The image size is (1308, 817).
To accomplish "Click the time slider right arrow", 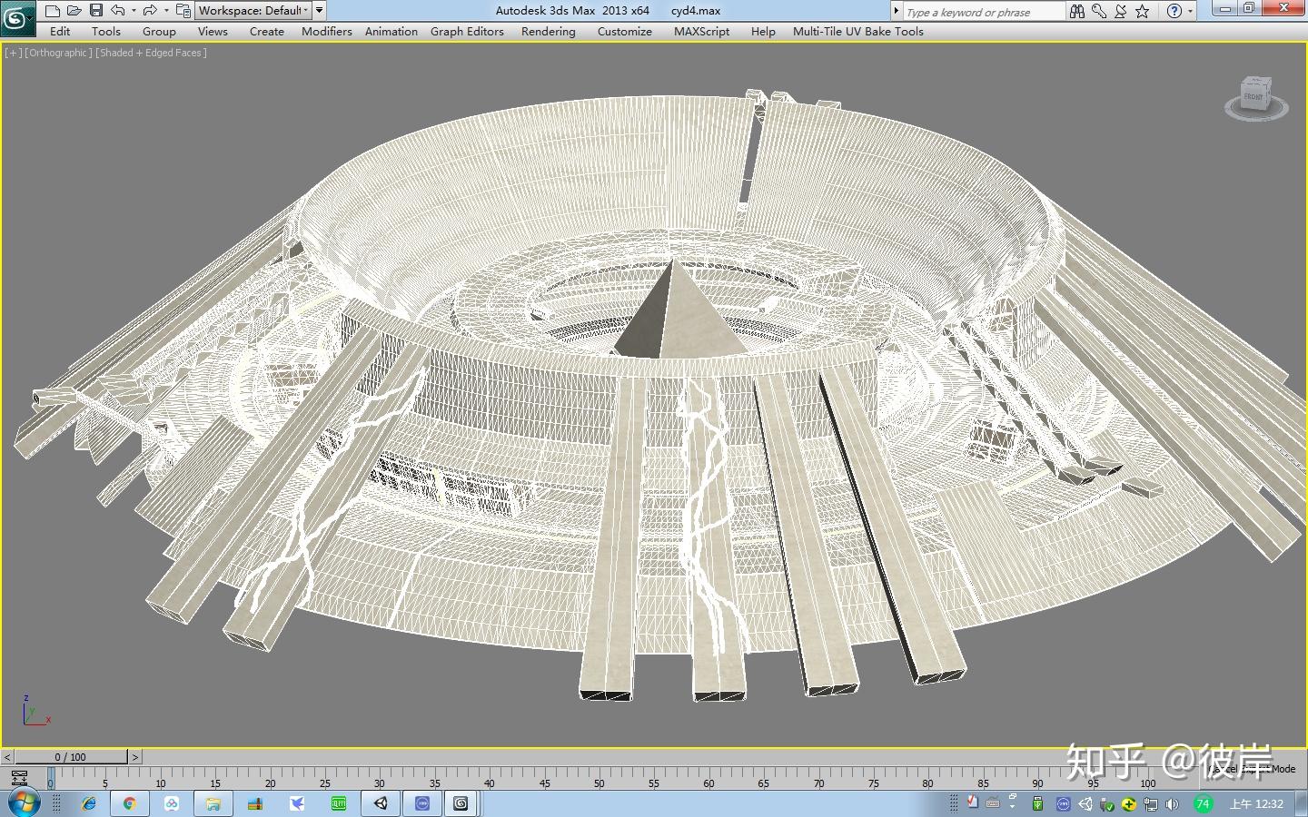I will (x=135, y=757).
